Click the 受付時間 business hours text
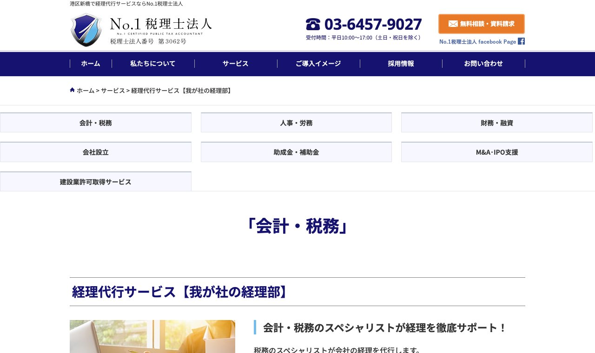 pos(364,38)
